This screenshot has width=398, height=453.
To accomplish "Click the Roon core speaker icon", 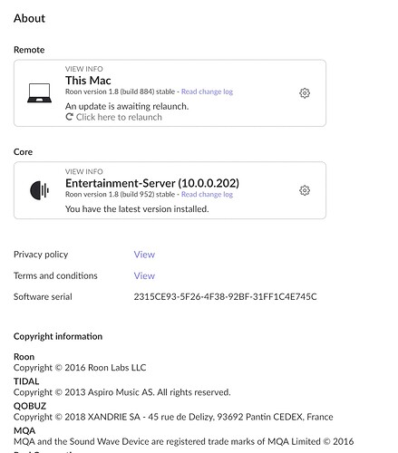I will 39,190.
